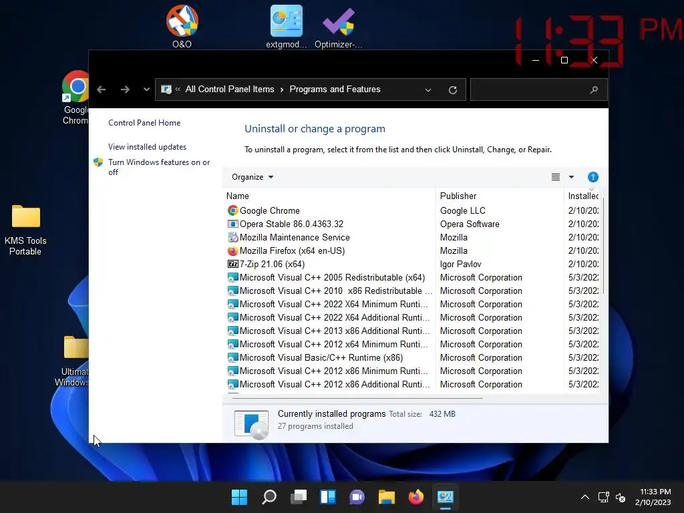Sort by the Name column header
684x513 pixels.
click(x=330, y=196)
